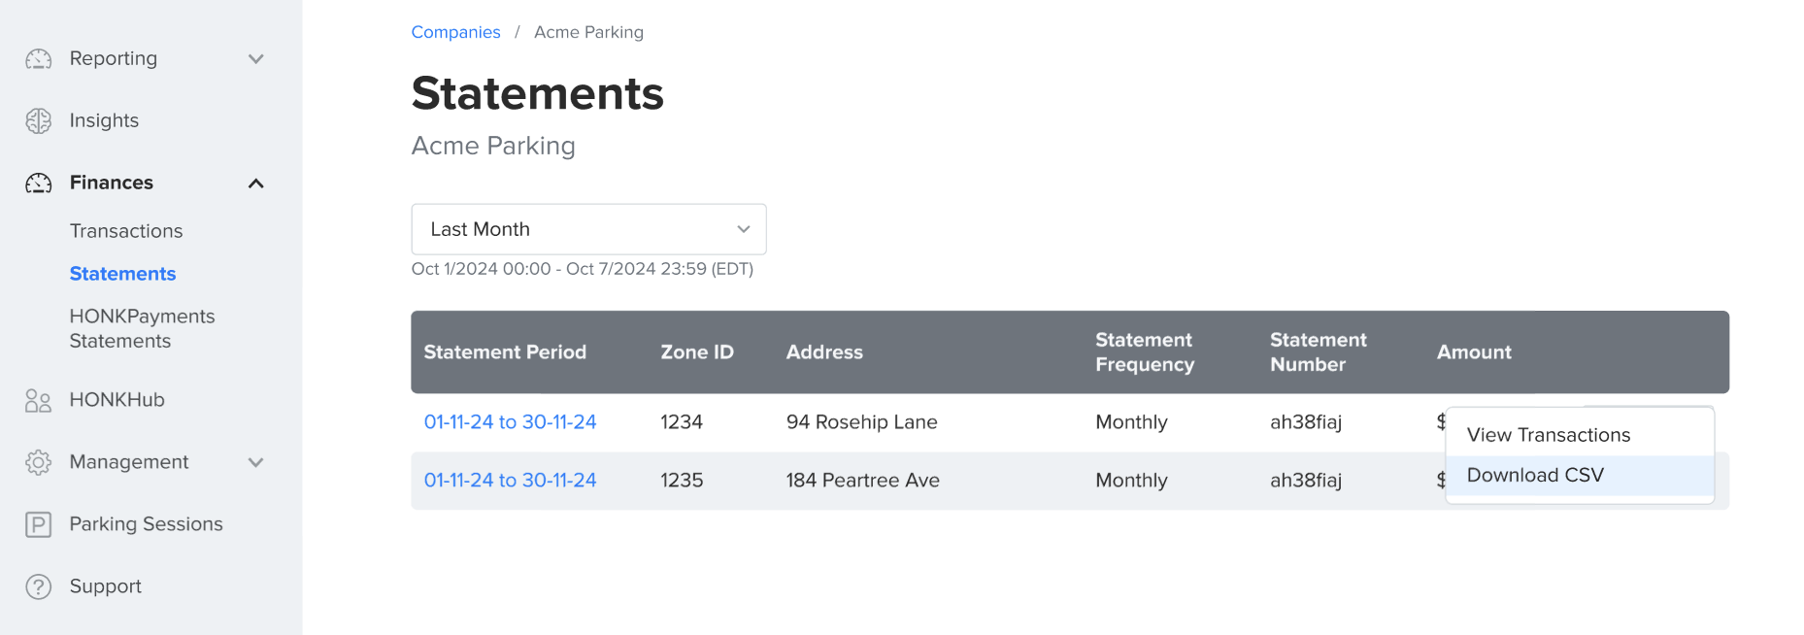Go to Transactions in the Finances menu

click(x=125, y=230)
